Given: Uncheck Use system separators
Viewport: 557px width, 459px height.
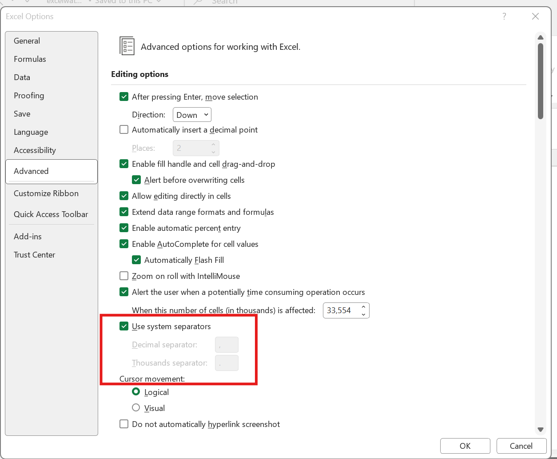Looking at the screenshot, I should coord(124,326).
